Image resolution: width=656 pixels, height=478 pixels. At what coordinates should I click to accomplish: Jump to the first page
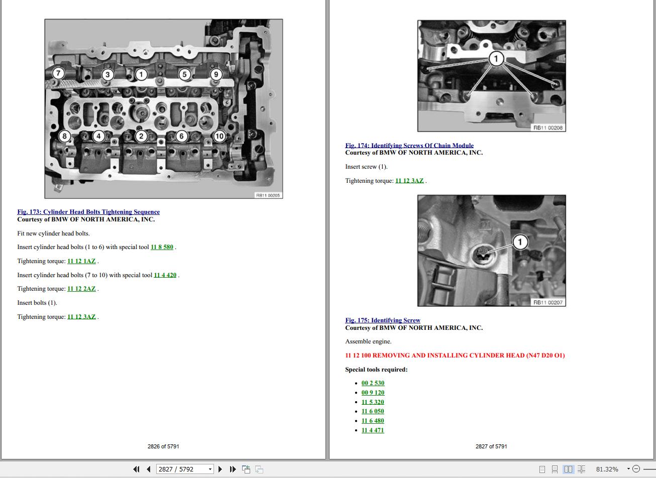click(136, 469)
